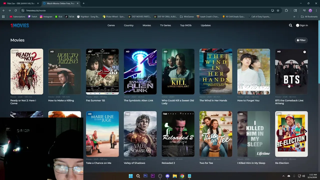Viewport: 320px width, 180px height.
Task: Click the Fez Summer '55 title
Action: click(95, 100)
